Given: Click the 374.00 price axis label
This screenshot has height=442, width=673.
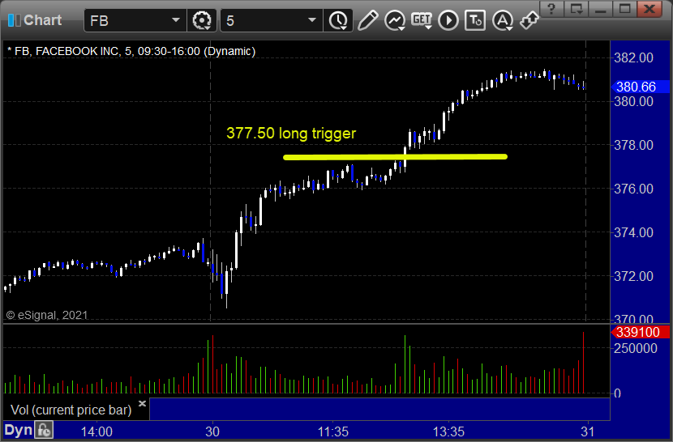Looking at the screenshot, I should [633, 233].
